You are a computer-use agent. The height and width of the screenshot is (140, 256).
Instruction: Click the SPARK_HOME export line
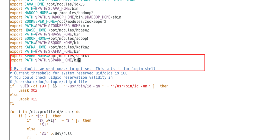pyautogui.click(x=49, y=56)
